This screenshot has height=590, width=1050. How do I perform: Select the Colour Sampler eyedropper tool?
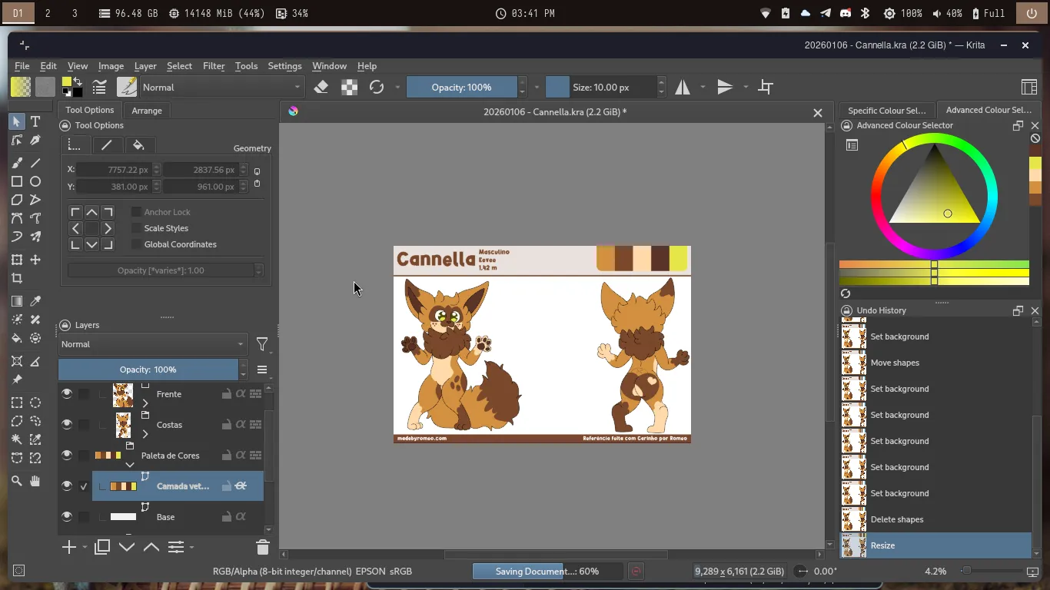pos(35,301)
